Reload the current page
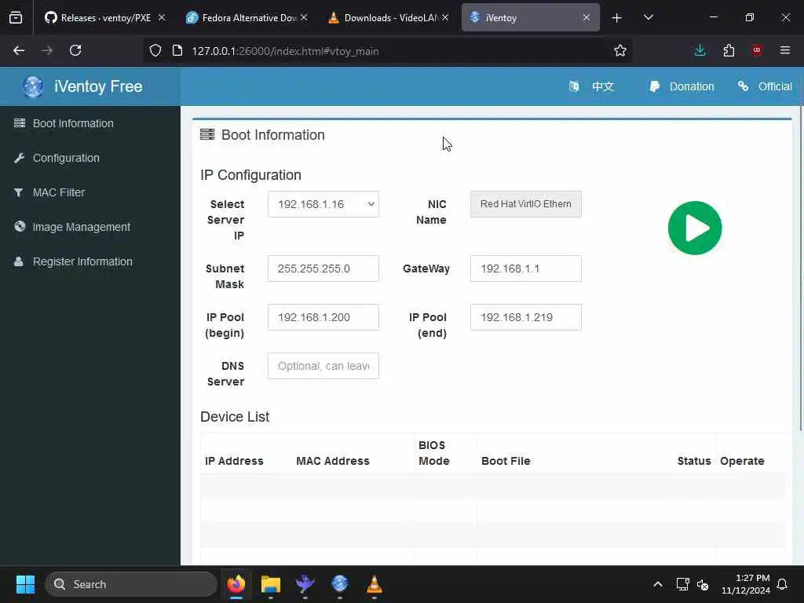The width and height of the screenshot is (804, 603). click(75, 50)
